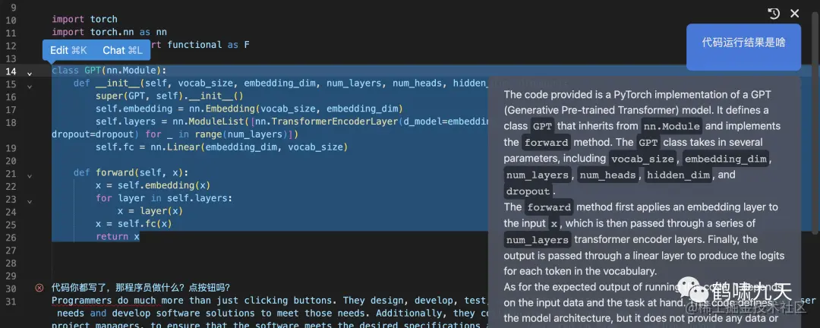Open chat history clock icon
Viewport: 820px width, 328px height.
tap(774, 14)
